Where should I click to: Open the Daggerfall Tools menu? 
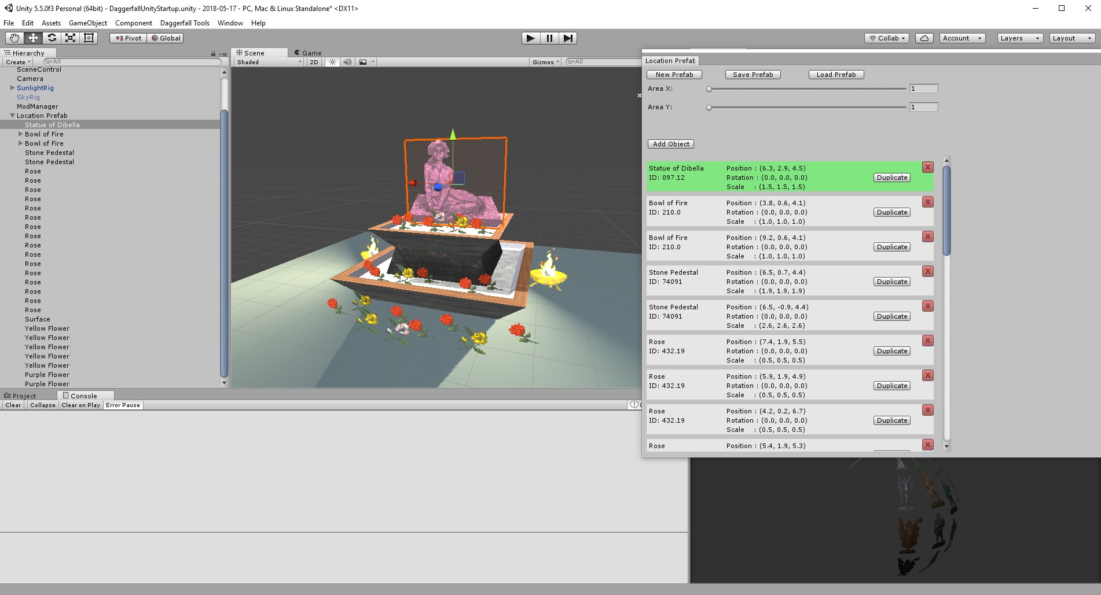(x=185, y=23)
